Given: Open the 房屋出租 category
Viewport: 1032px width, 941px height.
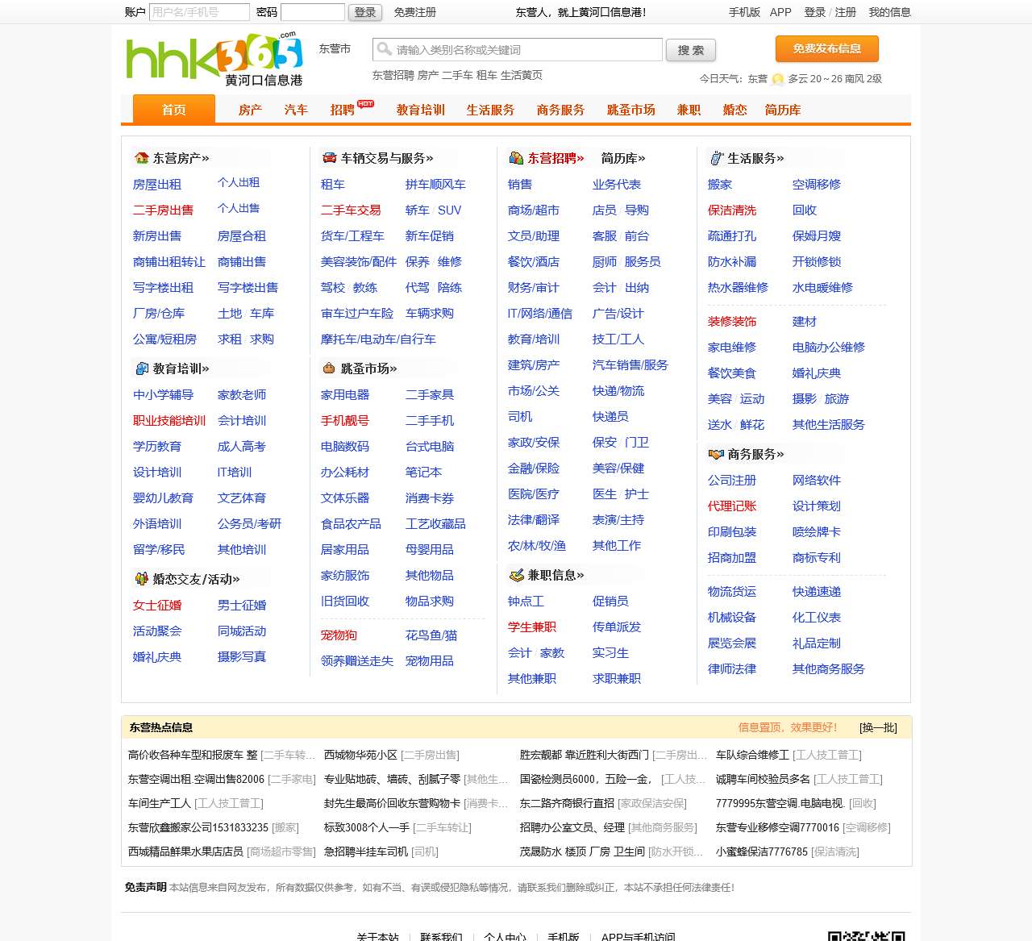Looking at the screenshot, I should click(157, 185).
